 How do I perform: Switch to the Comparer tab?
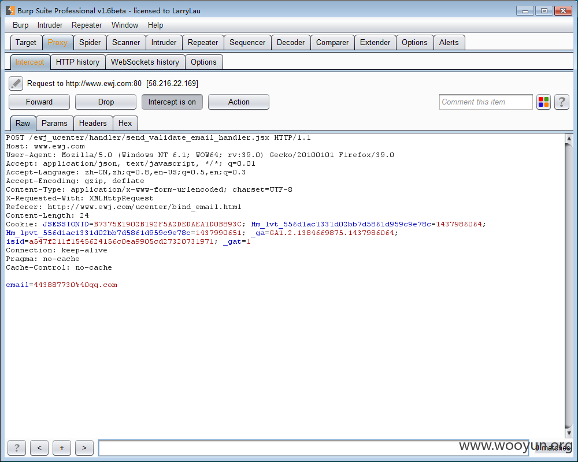[332, 42]
